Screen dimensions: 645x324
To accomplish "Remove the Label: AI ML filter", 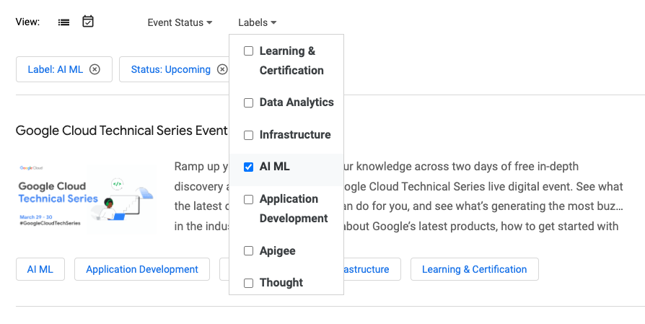I will 95,69.
